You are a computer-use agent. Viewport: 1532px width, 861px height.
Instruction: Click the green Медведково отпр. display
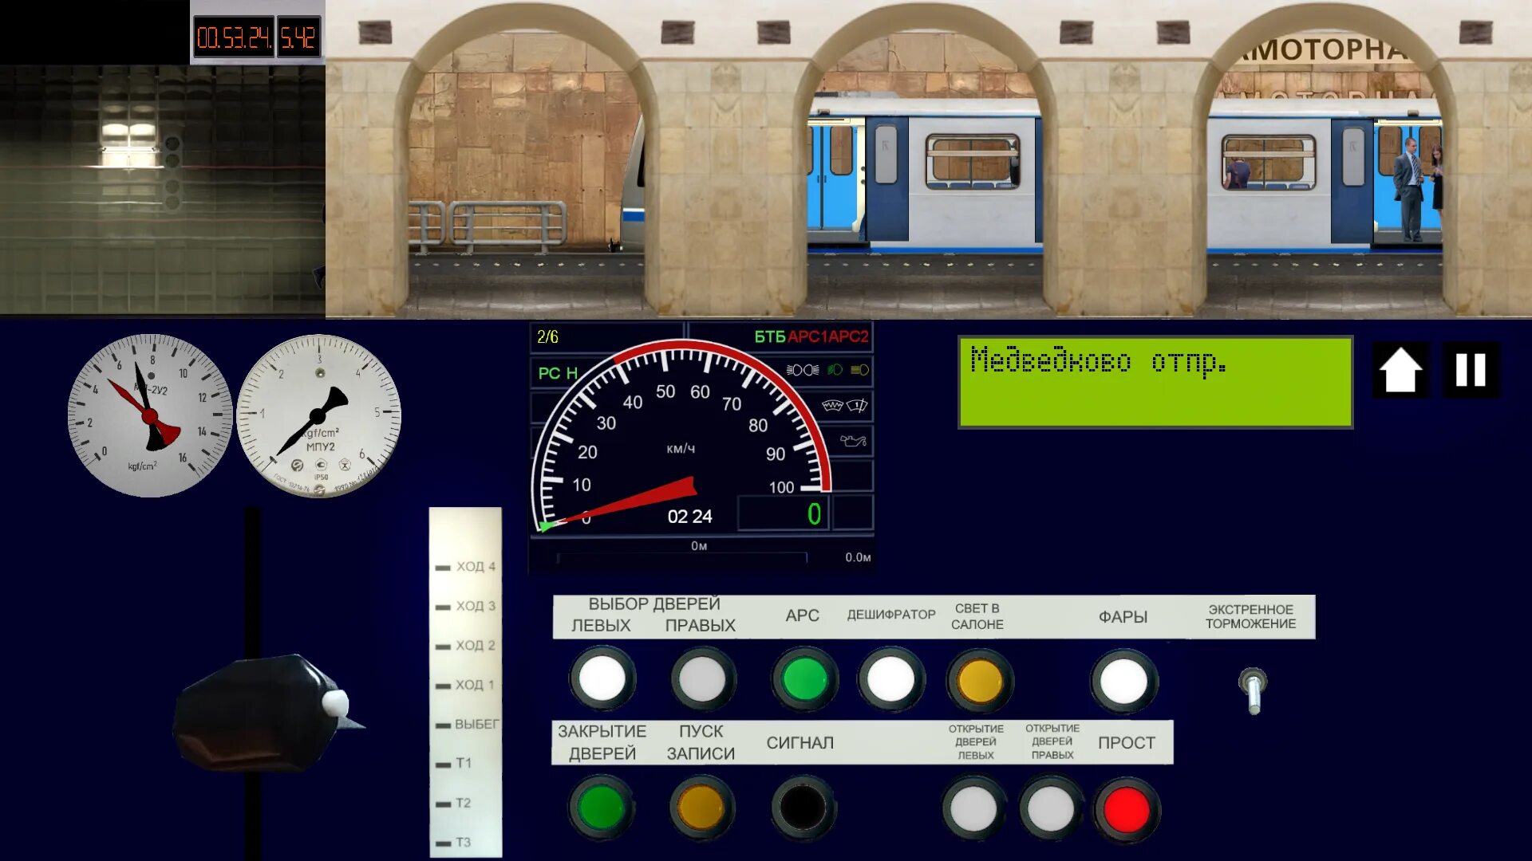(1155, 382)
